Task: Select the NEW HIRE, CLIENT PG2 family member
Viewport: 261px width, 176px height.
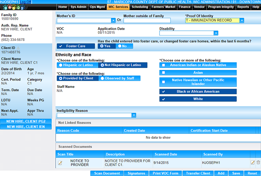Action: coord(26,122)
